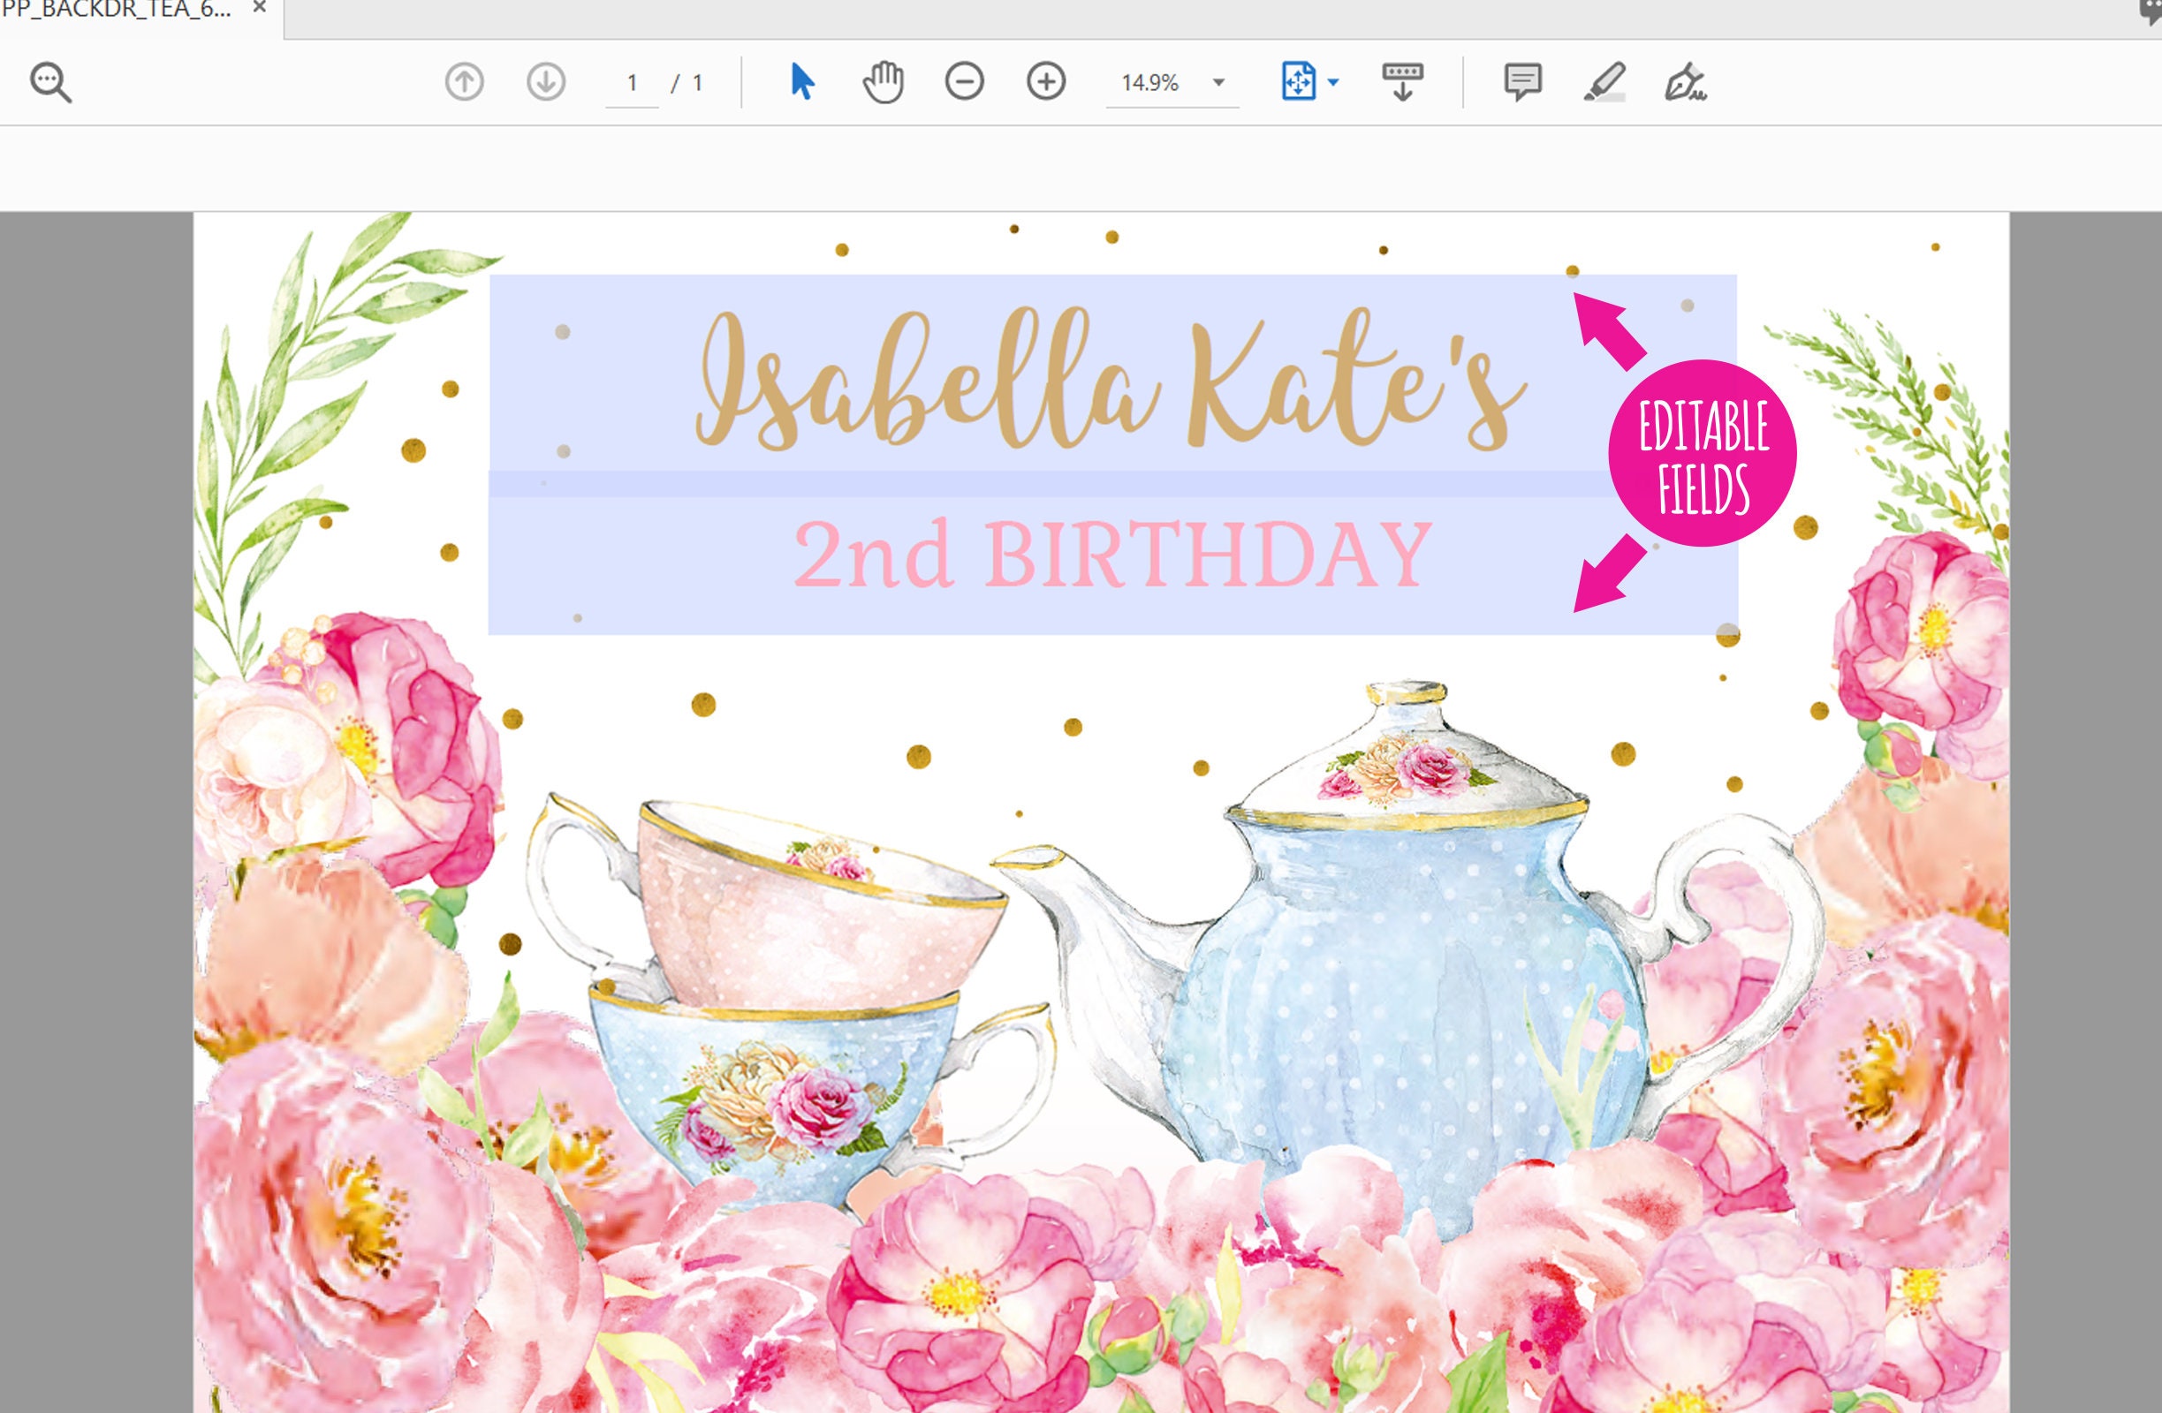Screen dimensions: 2162x1413
Task: Add a sticky note comment
Action: (x=1522, y=82)
